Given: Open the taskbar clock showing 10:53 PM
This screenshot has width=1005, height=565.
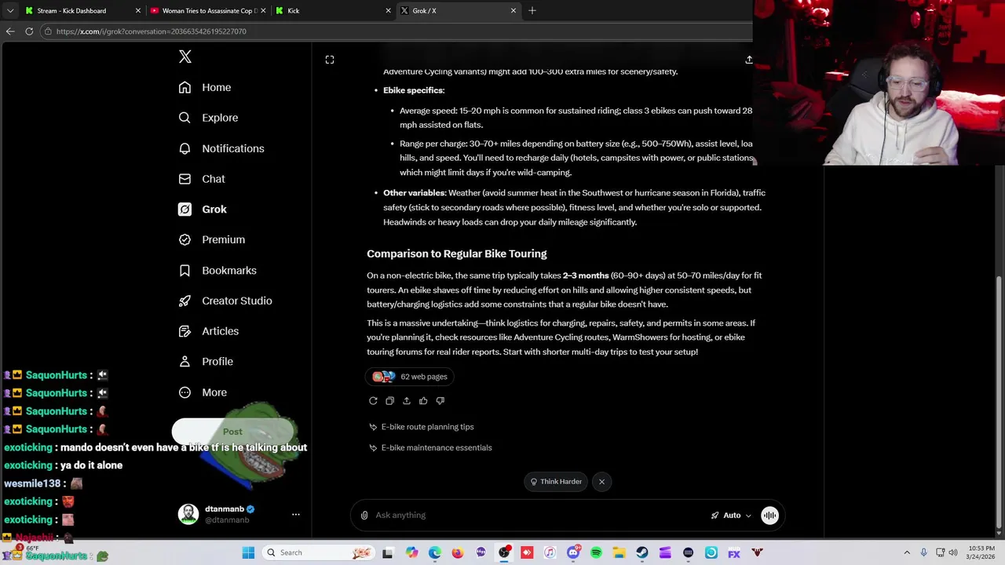Looking at the screenshot, I should (980, 552).
